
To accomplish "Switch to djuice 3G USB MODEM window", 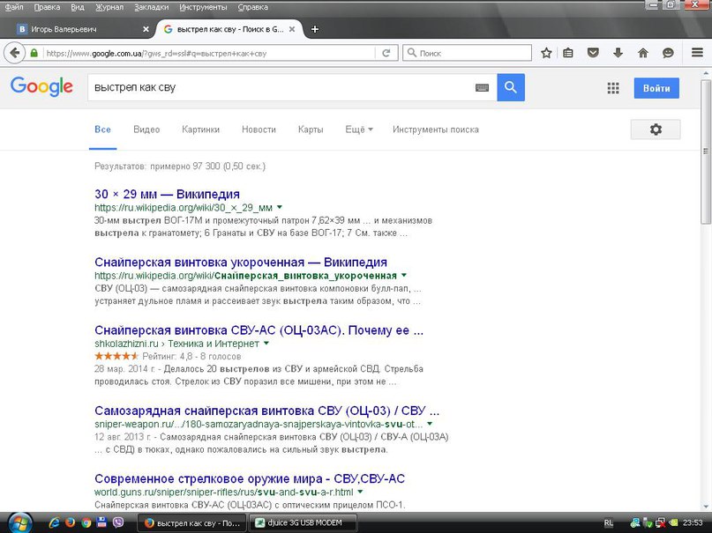I will point(303,523).
